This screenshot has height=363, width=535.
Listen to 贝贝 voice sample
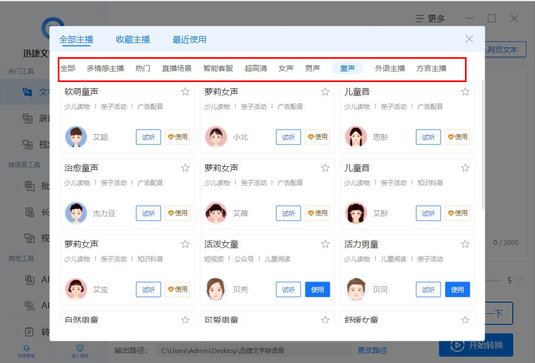pyautogui.click(x=428, y=289)
